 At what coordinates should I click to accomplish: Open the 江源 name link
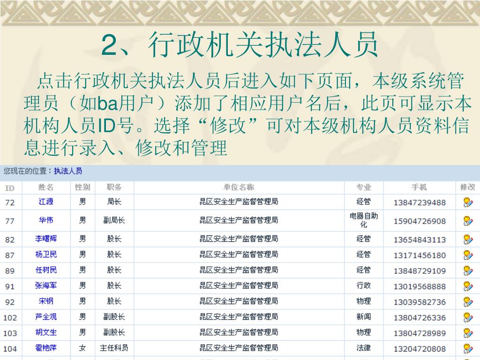pyautogui.click(x=46, y=202)
